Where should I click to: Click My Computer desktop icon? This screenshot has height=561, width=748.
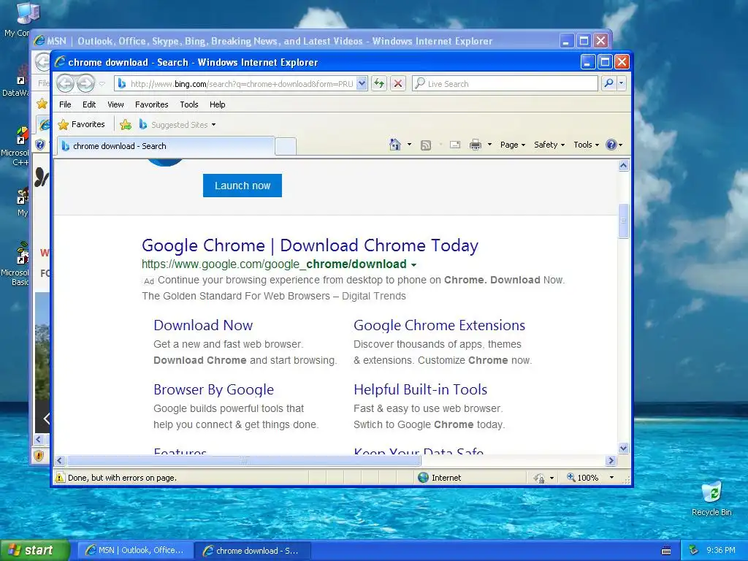[x=28, y=13]
